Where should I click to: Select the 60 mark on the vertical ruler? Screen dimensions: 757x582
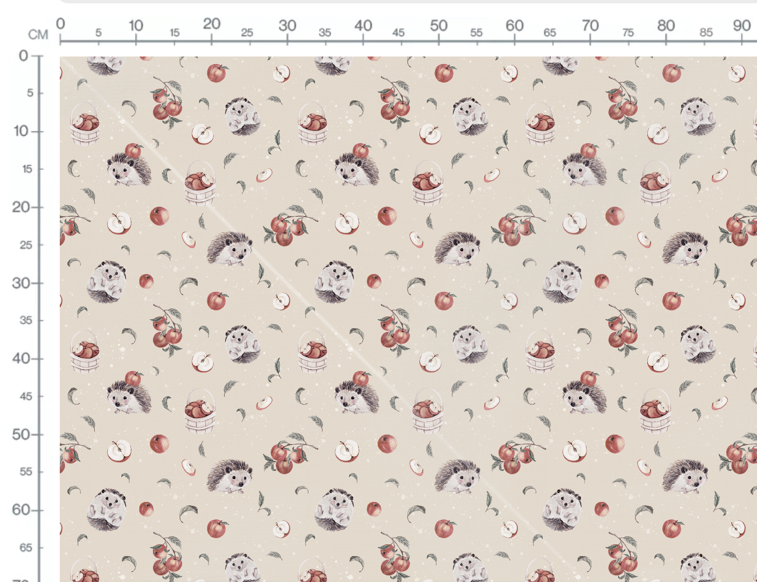pos(21,509)
